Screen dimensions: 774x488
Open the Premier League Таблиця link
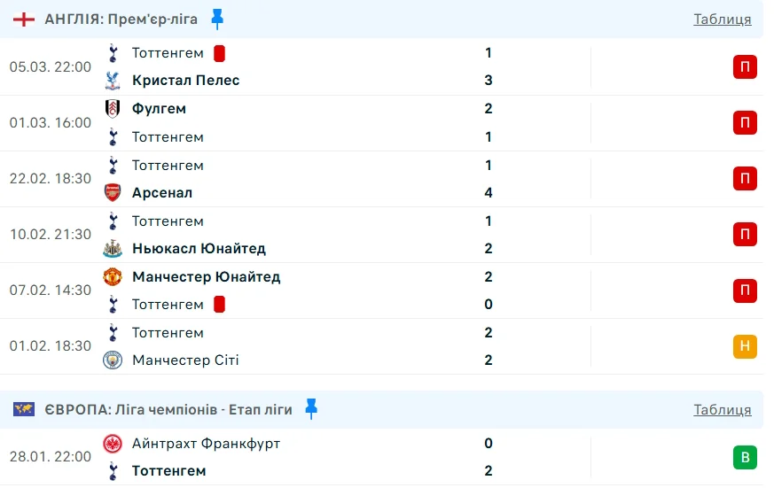722,19
